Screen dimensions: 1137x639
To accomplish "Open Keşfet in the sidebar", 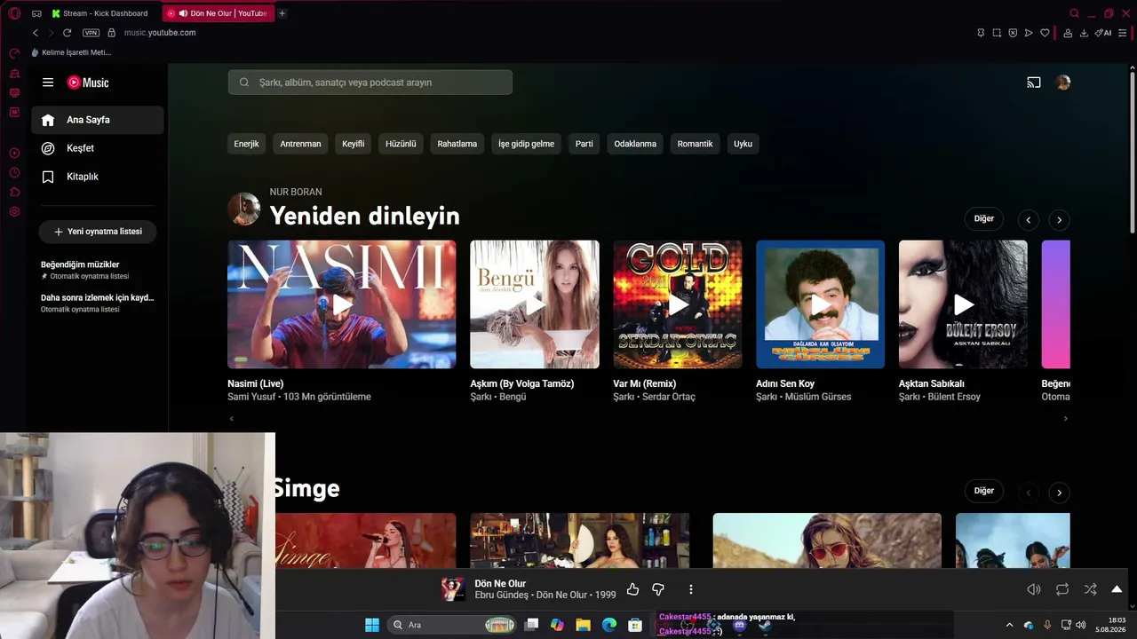I will 98,148.
